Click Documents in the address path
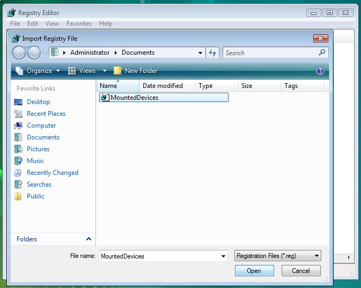 (138, 53)
